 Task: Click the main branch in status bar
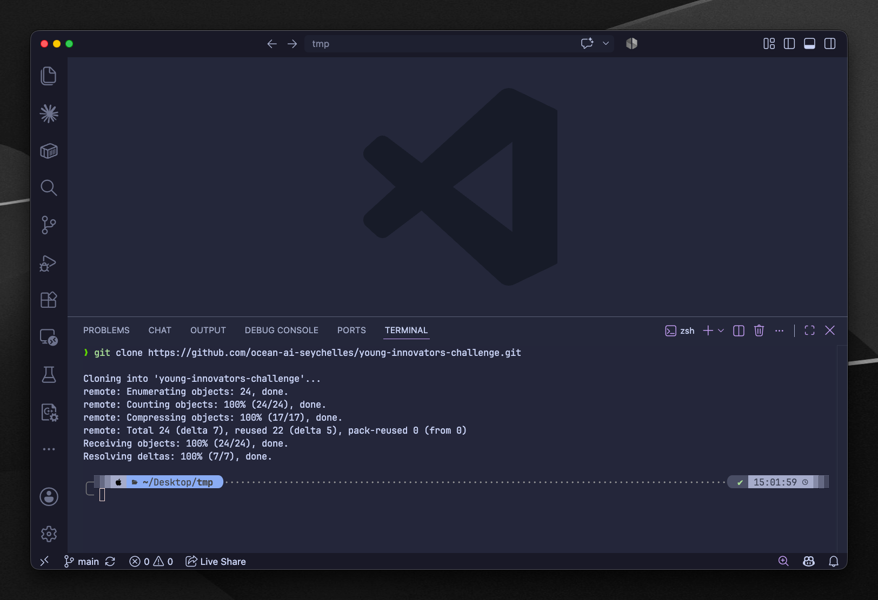82,562
